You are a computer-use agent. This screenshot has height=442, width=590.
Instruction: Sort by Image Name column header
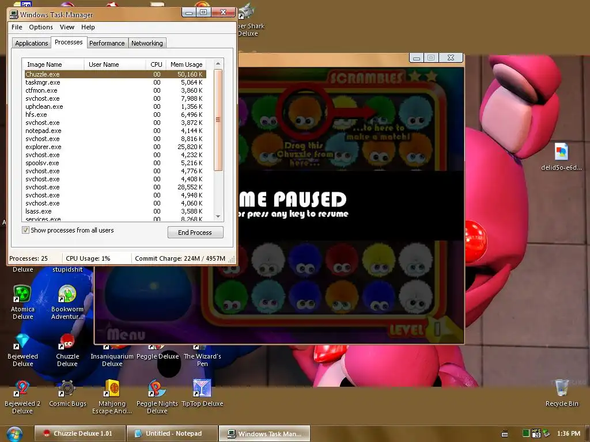tap(53, 64)
